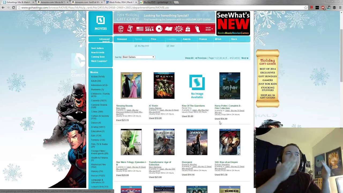Open the Coming Soon sidebar link
This screenshot has height=193, width=343.
(98, 57)
